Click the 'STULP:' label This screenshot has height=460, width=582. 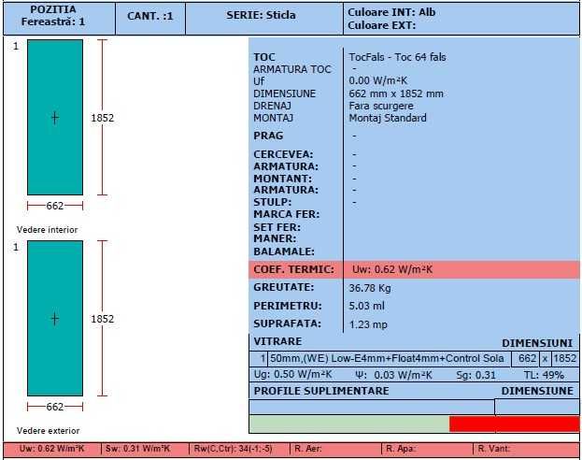coord(273,202)
